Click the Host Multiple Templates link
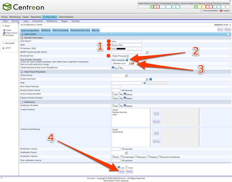This screenshot has width=232, height=182. coord(31,59)
